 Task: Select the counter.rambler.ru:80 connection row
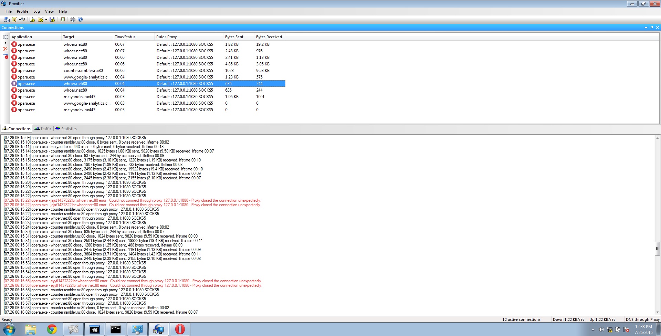[148, 71]
